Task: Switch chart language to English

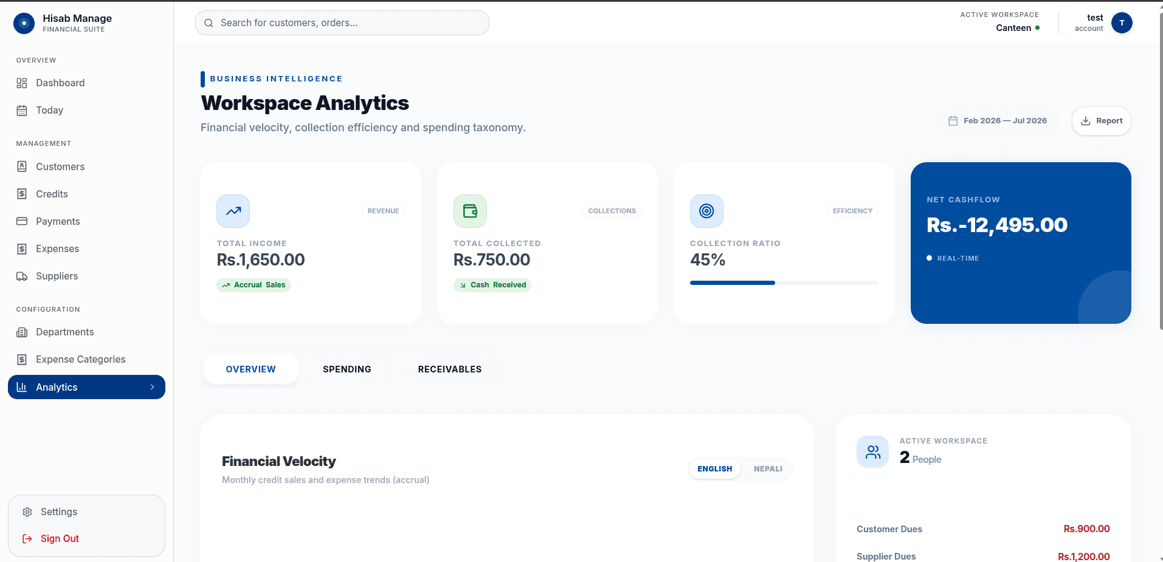Action: [x=715, y=469]
